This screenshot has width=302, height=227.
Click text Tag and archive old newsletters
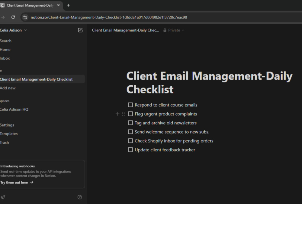pyautogui.click(x=165, y=123)
